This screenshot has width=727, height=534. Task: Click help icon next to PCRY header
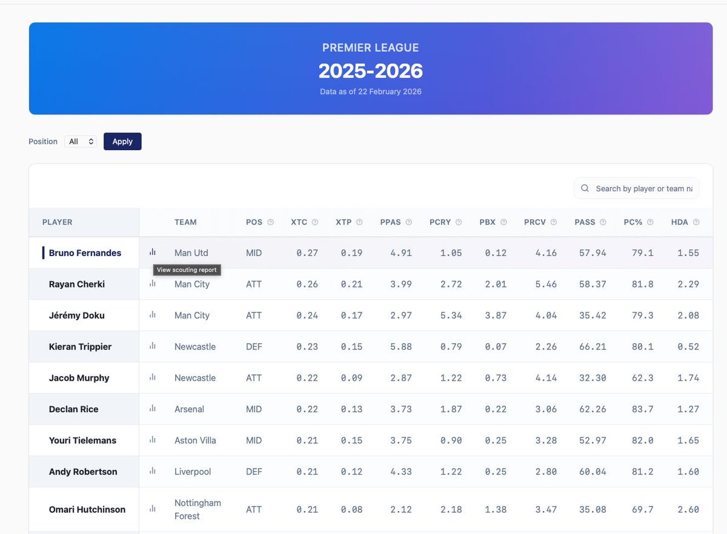pos(459,222)
